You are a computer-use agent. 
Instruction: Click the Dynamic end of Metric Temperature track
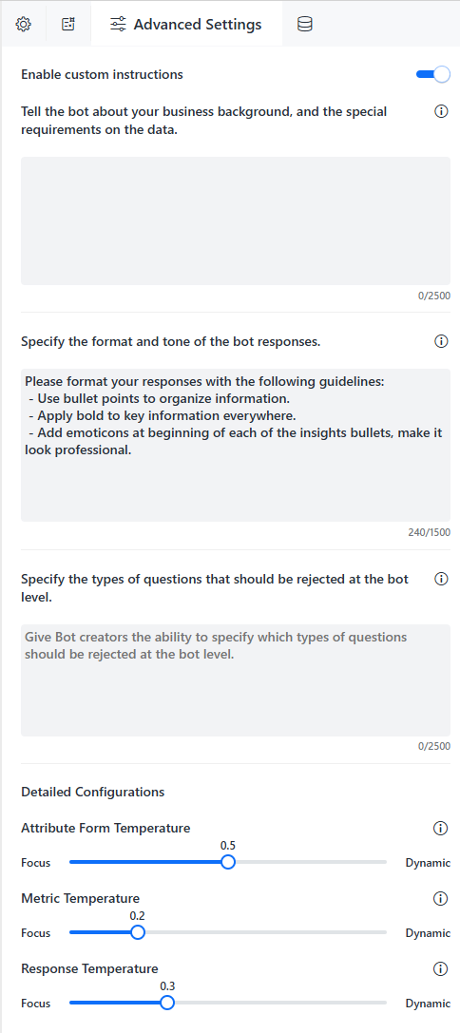384,932
